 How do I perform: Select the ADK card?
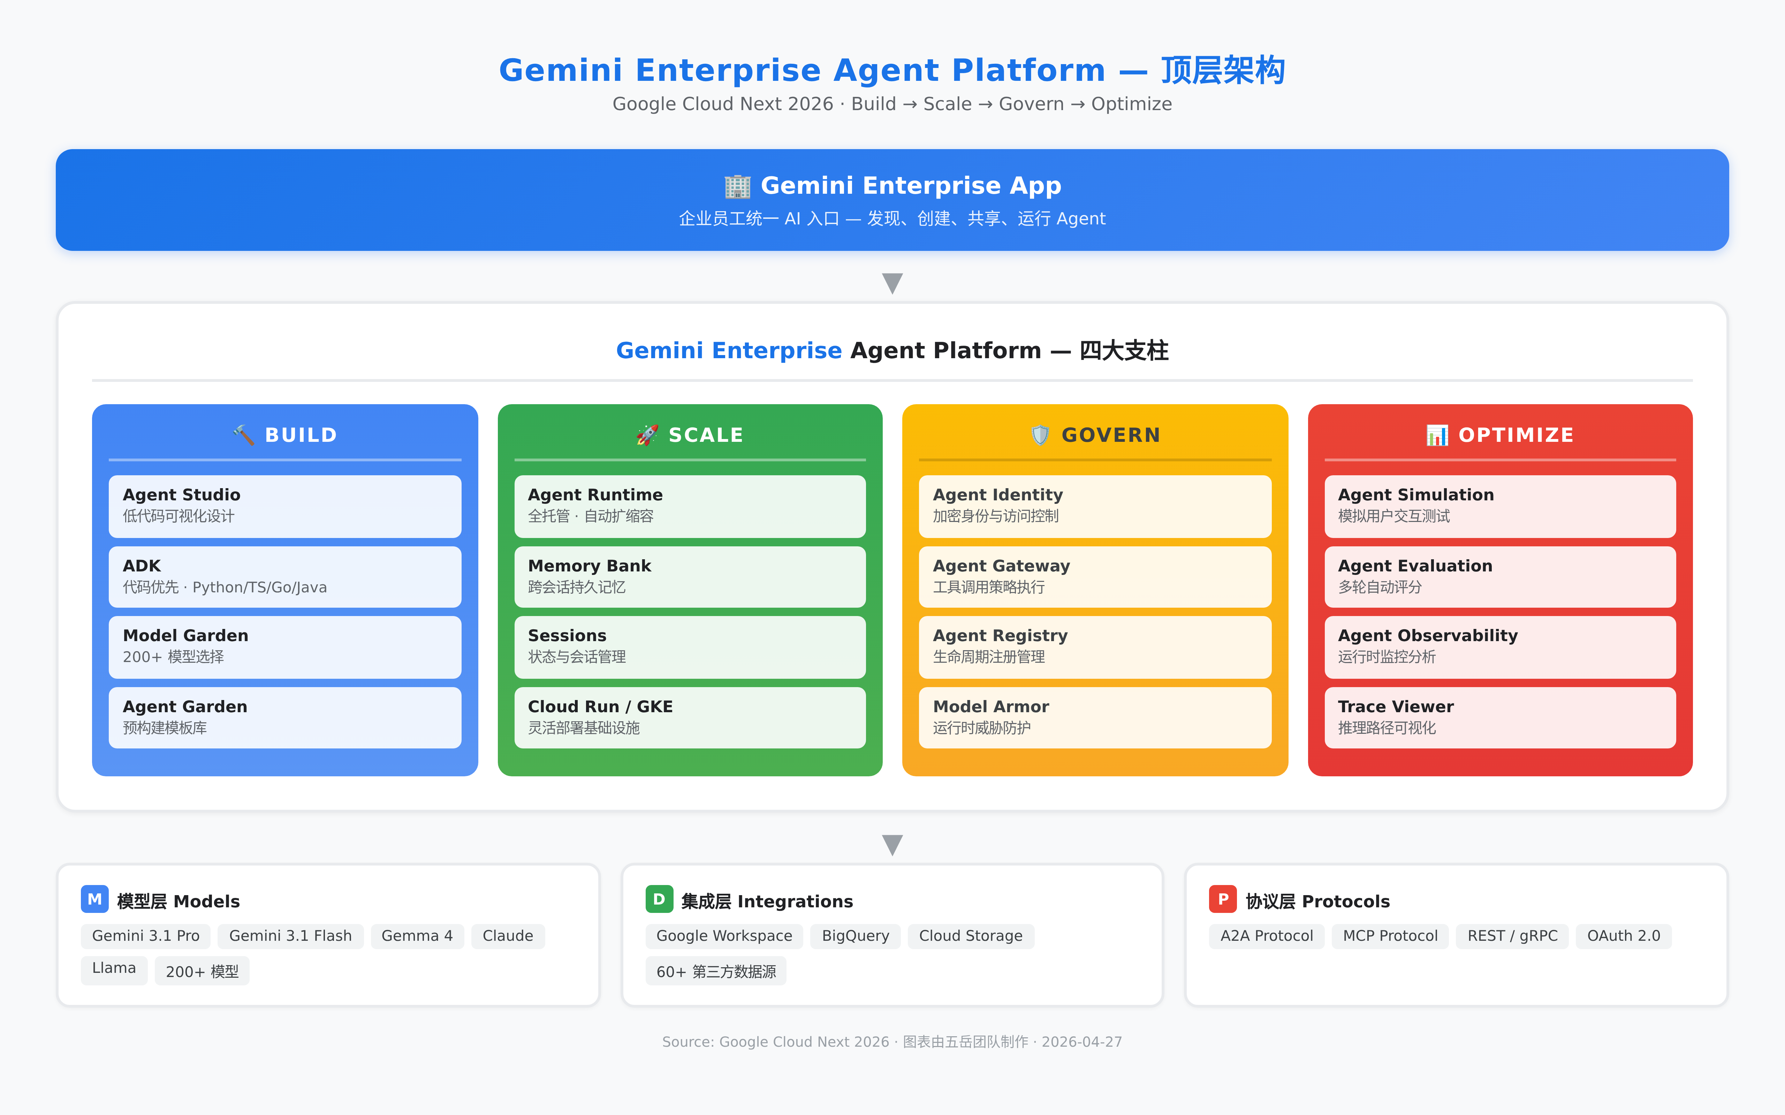tap(285, 577)
